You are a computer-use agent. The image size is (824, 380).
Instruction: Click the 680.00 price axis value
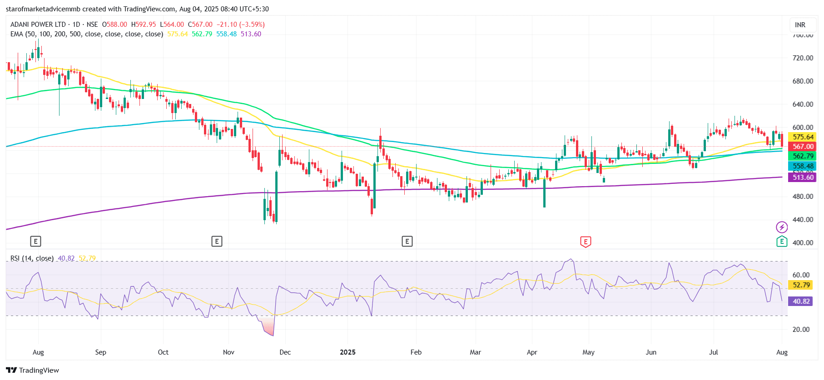pyautogui.click(x=803, y=81)
